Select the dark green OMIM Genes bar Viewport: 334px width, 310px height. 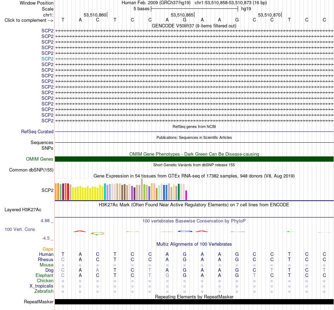194,159
